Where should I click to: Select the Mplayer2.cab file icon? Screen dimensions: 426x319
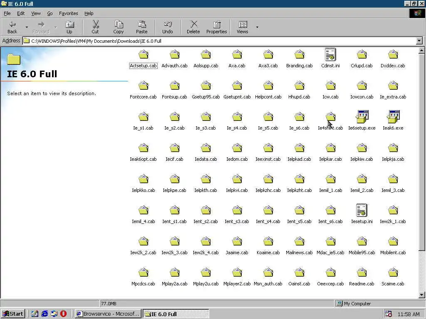[237, 272]
